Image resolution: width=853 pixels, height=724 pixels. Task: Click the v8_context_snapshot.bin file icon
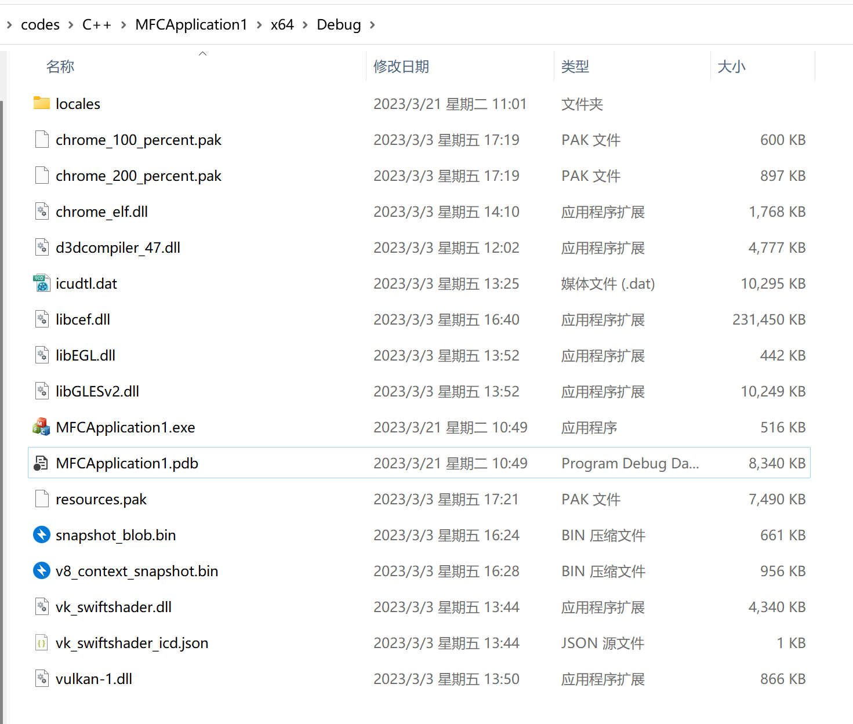[41, 571]
